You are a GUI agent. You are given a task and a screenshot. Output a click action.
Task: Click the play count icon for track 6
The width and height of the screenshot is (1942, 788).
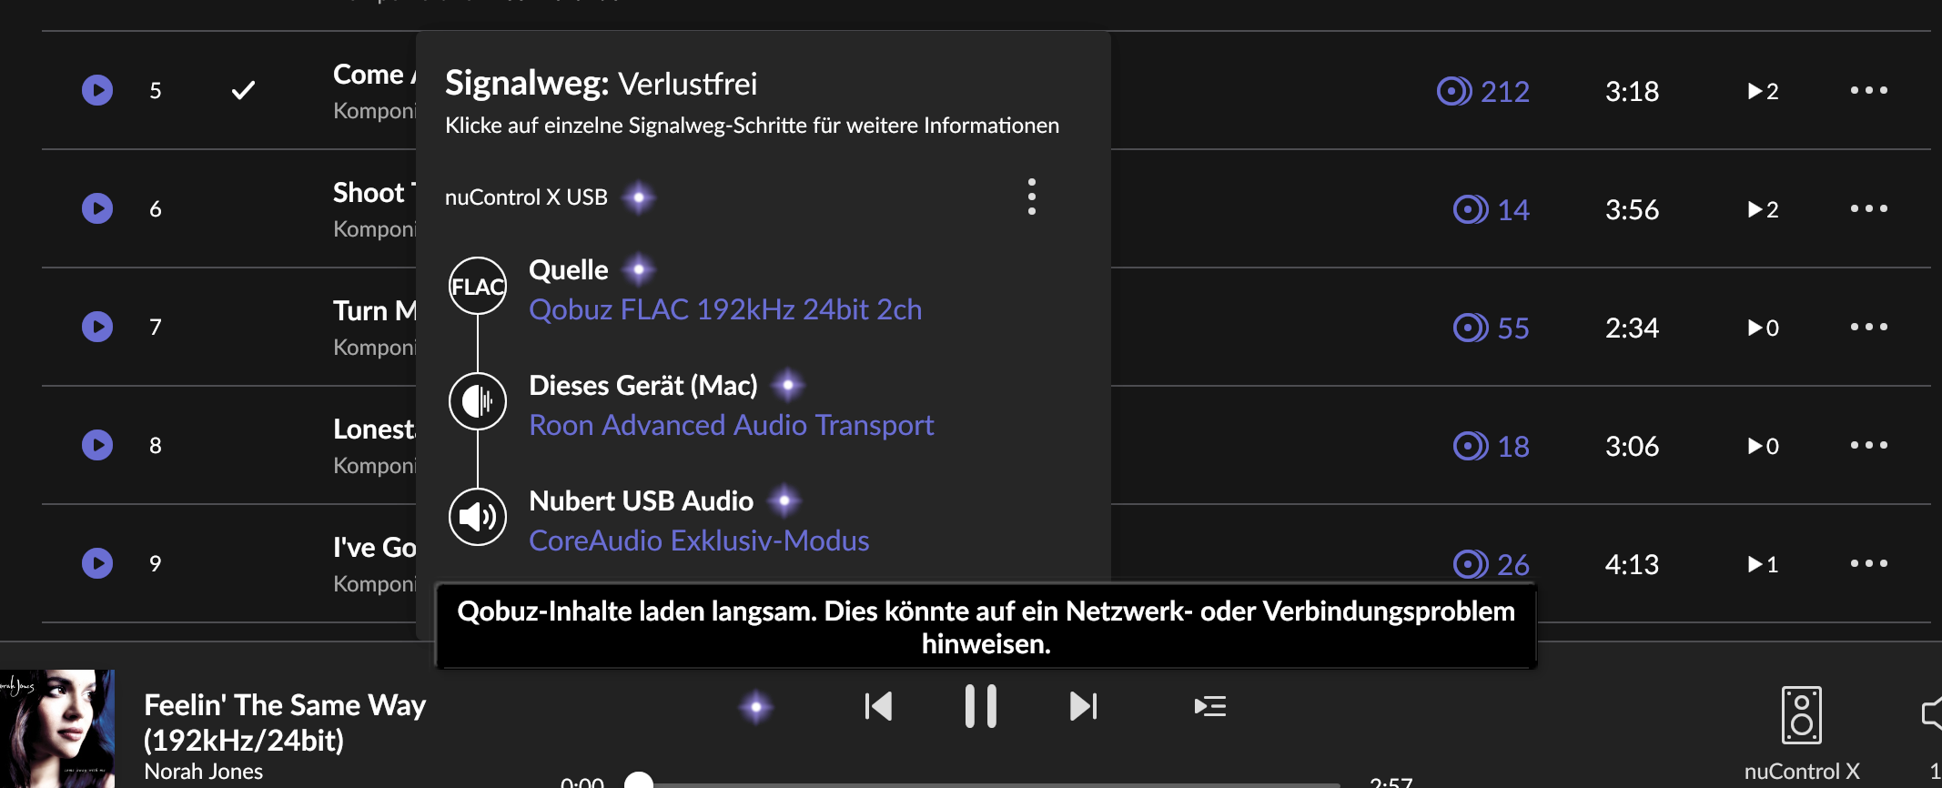coord(1763,209)
